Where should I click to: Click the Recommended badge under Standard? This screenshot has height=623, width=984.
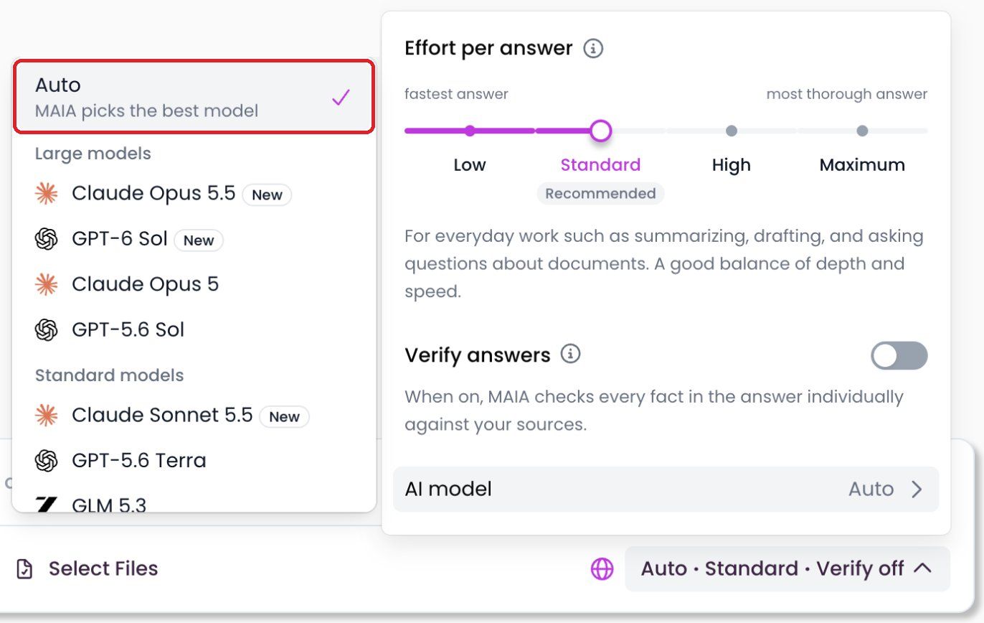(x=600, y=194)
